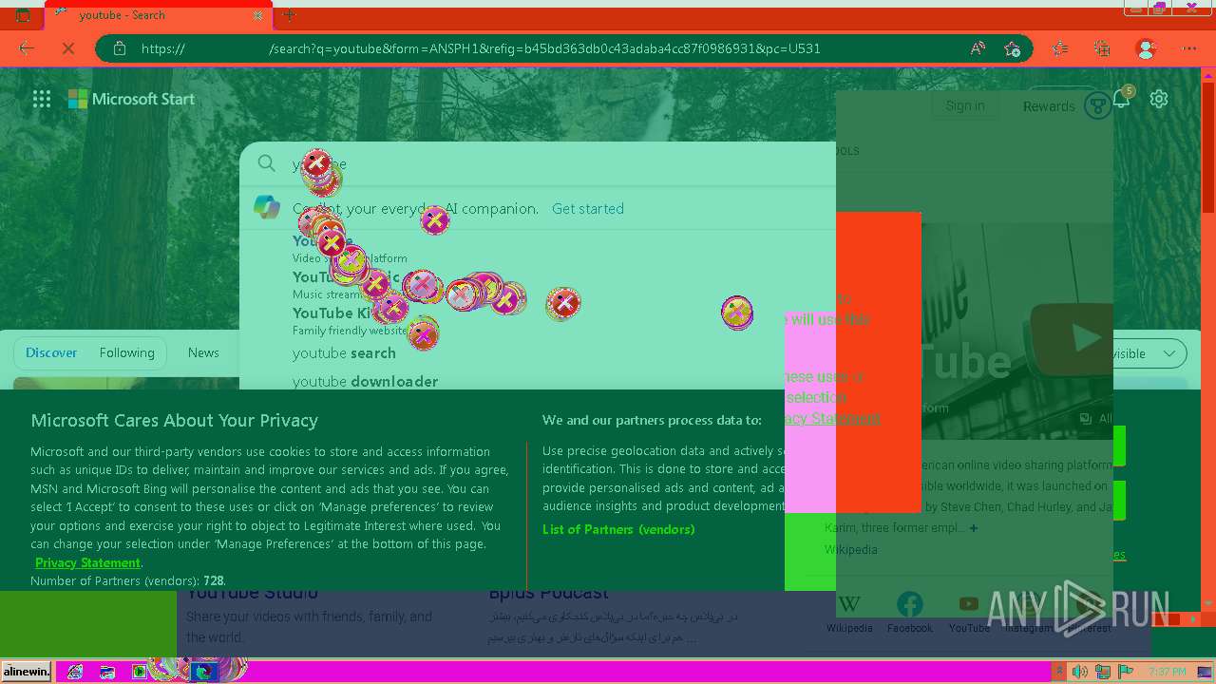Show hidden tray icons
The width and height of the screenshot is (1216, 684).
pos(1060,672)
